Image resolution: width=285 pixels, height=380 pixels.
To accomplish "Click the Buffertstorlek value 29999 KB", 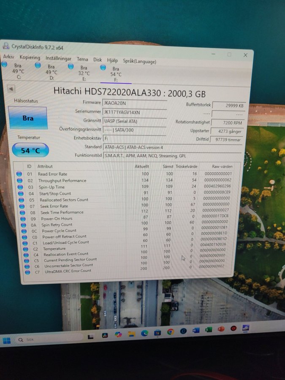I will coord(229,106).
